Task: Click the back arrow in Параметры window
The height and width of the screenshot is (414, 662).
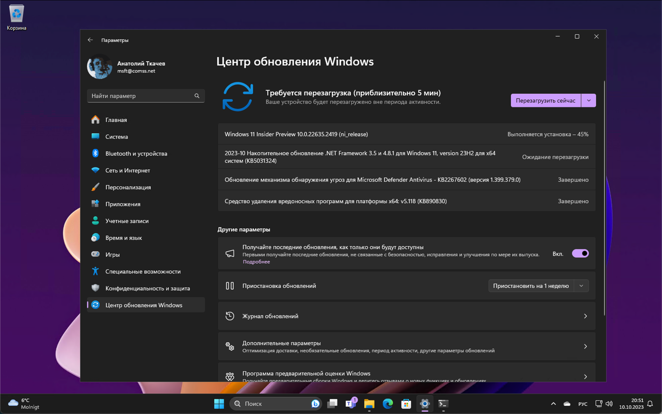Action: coord(90,40)
